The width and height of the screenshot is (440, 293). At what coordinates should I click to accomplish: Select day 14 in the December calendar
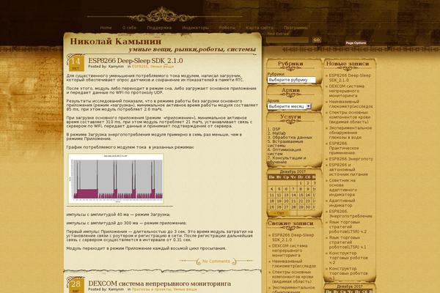coord(293,195)
